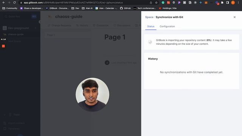Open the MetaMask fox extension

point(206,3)
